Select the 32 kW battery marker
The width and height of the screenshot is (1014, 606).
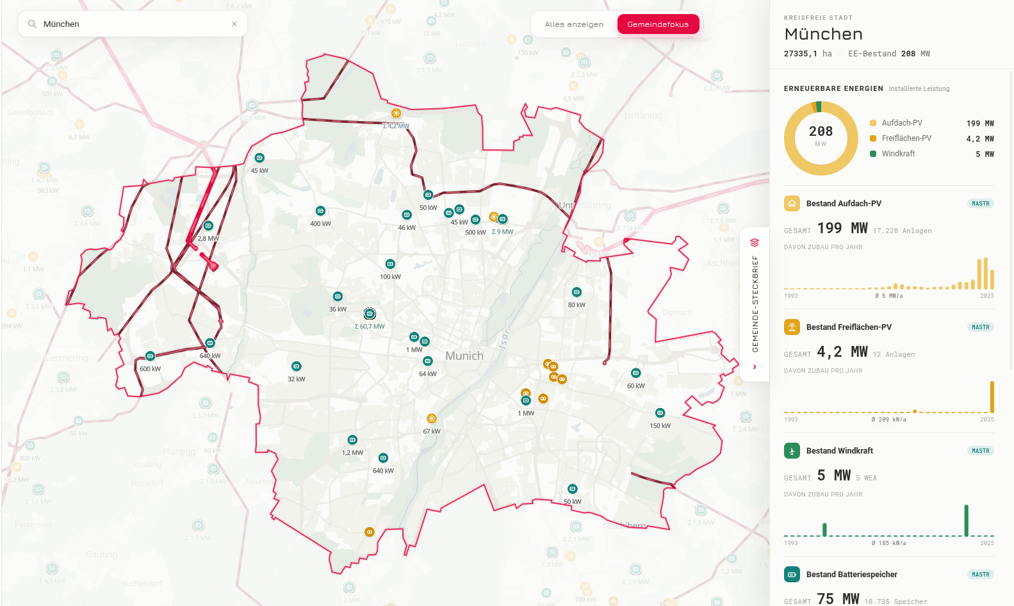pos(296,366)
